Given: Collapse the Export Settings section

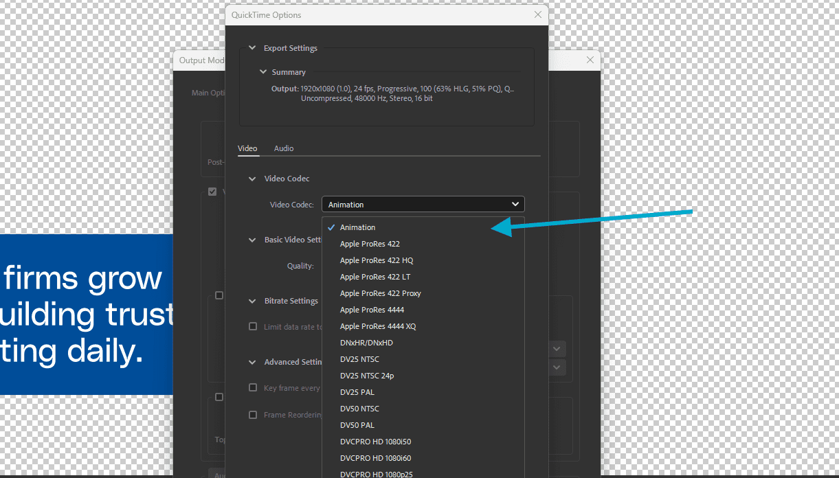Looking at the screenshot, I should click(252, 48).
